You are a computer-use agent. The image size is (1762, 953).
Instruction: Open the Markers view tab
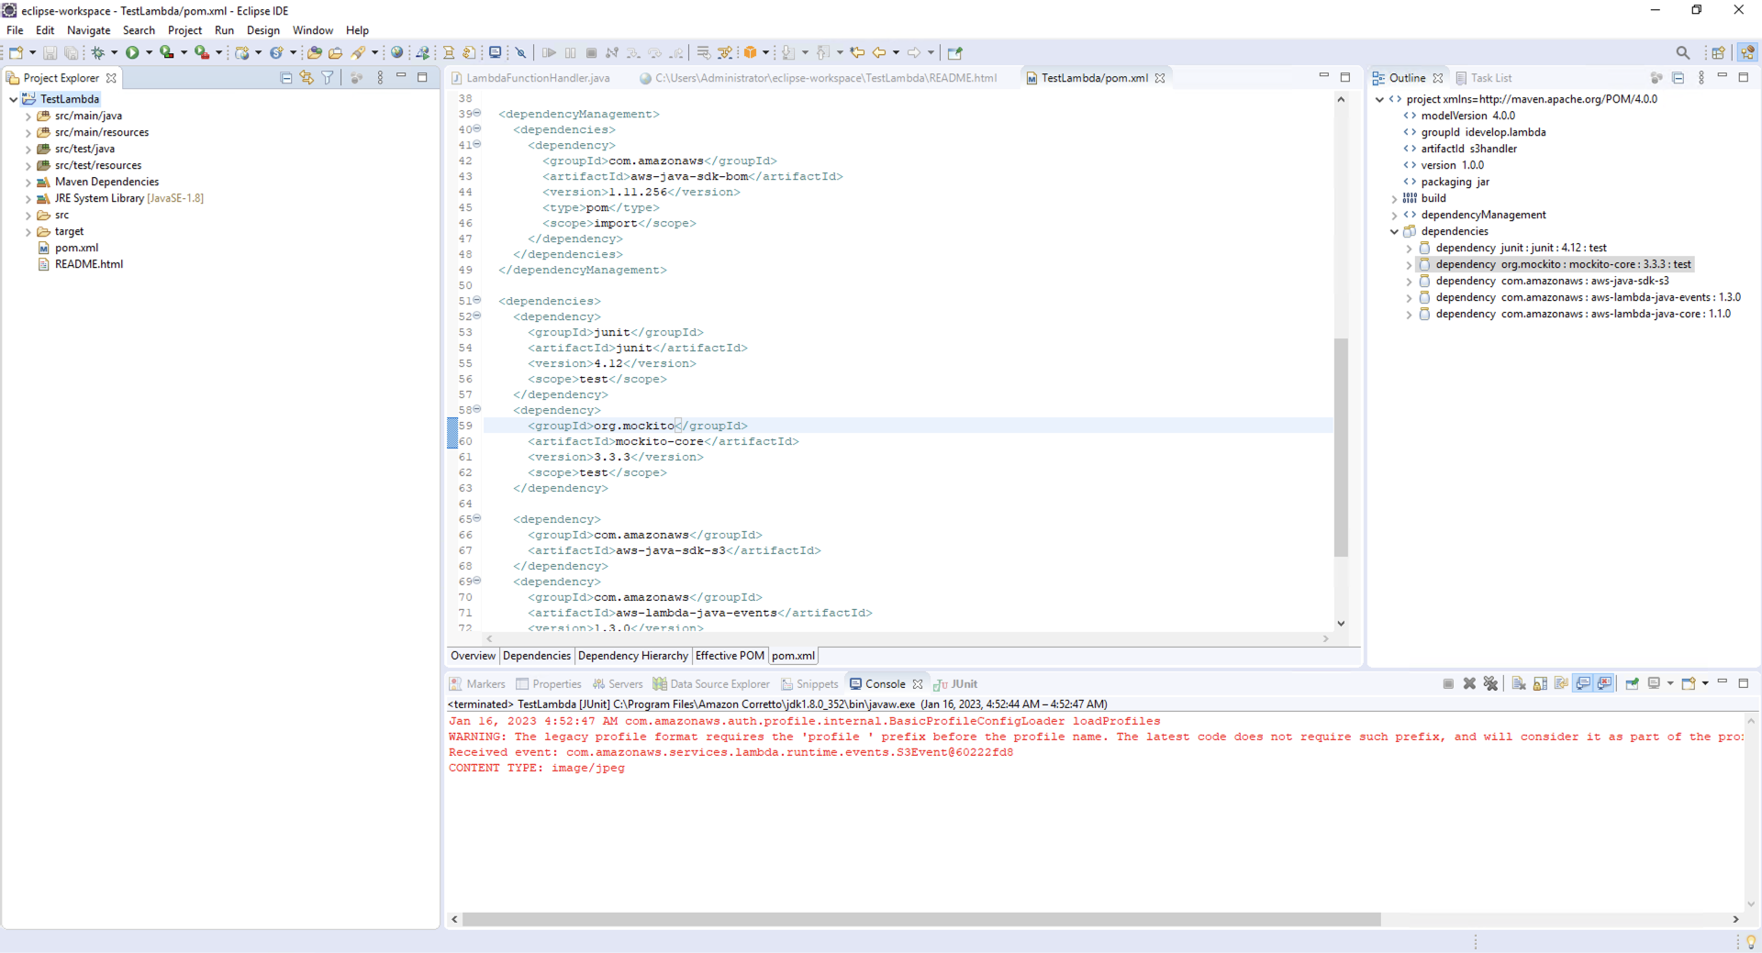477,684
